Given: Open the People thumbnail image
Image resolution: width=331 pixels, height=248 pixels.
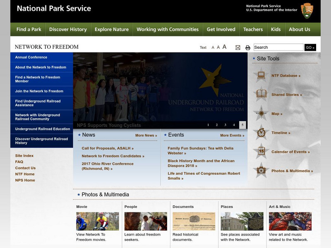Looking at the screenshot, I should 146,221.
